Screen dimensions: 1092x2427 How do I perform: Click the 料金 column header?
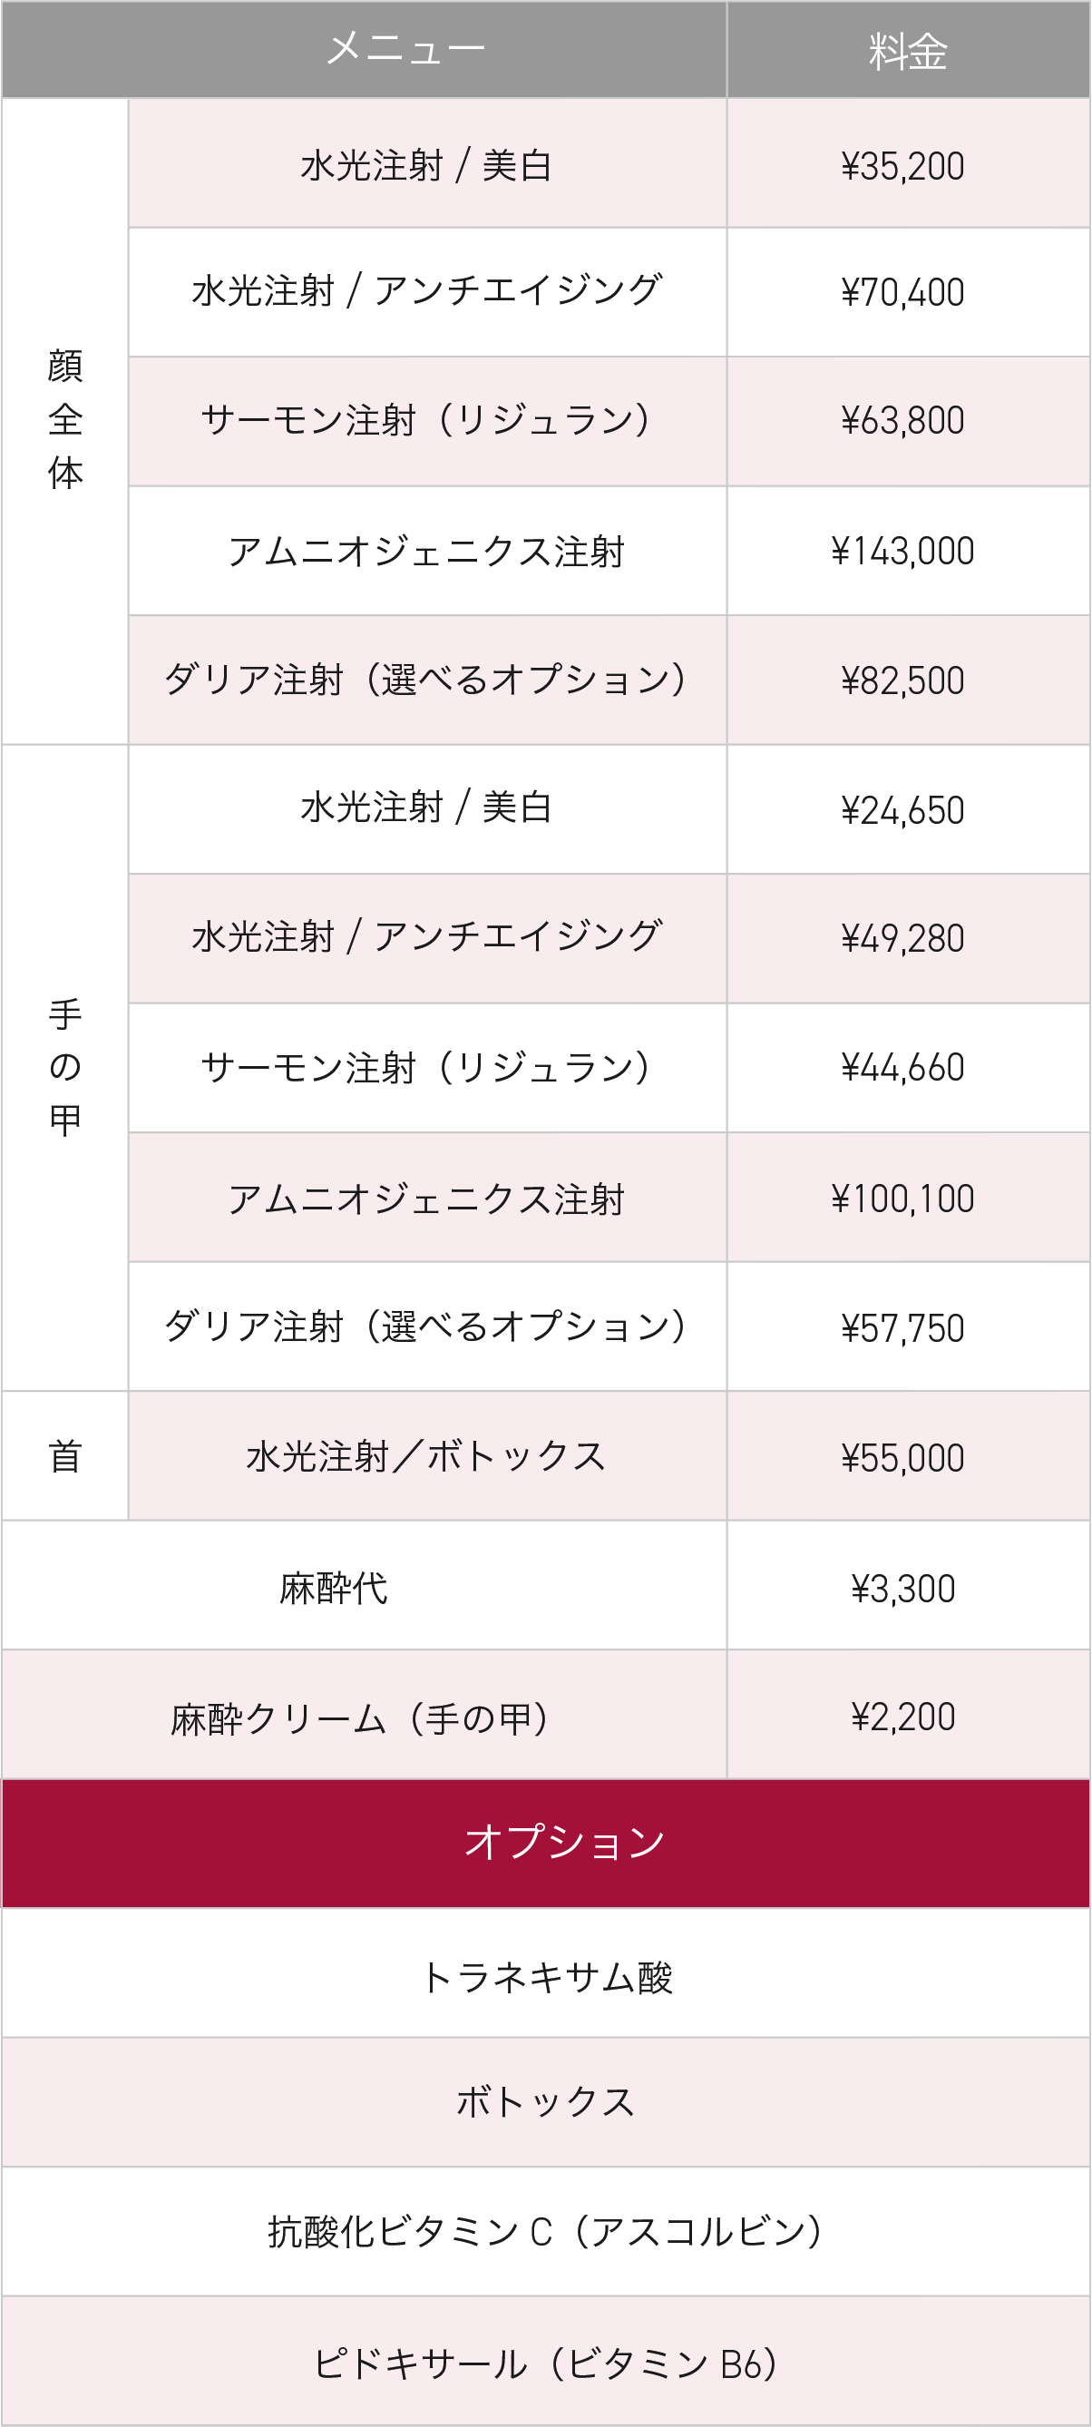tap(907, 51)
